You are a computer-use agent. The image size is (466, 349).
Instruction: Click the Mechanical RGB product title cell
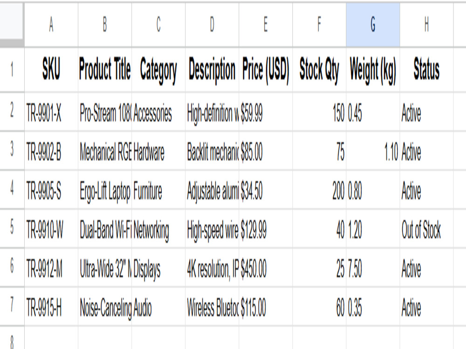[105, 150]
